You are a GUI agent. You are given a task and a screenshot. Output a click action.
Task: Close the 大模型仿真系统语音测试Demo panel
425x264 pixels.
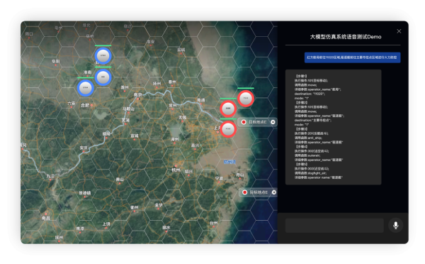pos(399,31)
